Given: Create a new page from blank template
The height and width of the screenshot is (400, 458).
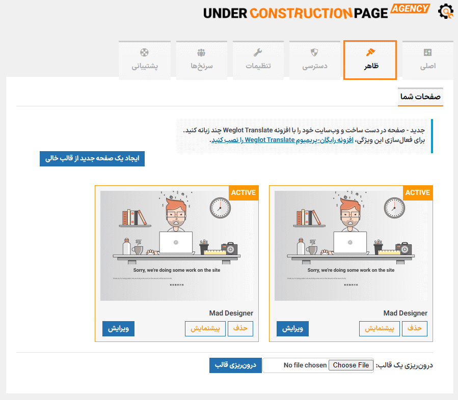Looking at the screenshot, I should tap(92, 159).
